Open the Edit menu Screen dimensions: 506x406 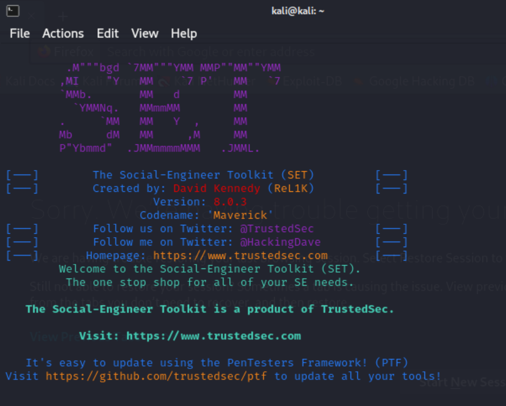pyautogui.click(x=108, y=34)
